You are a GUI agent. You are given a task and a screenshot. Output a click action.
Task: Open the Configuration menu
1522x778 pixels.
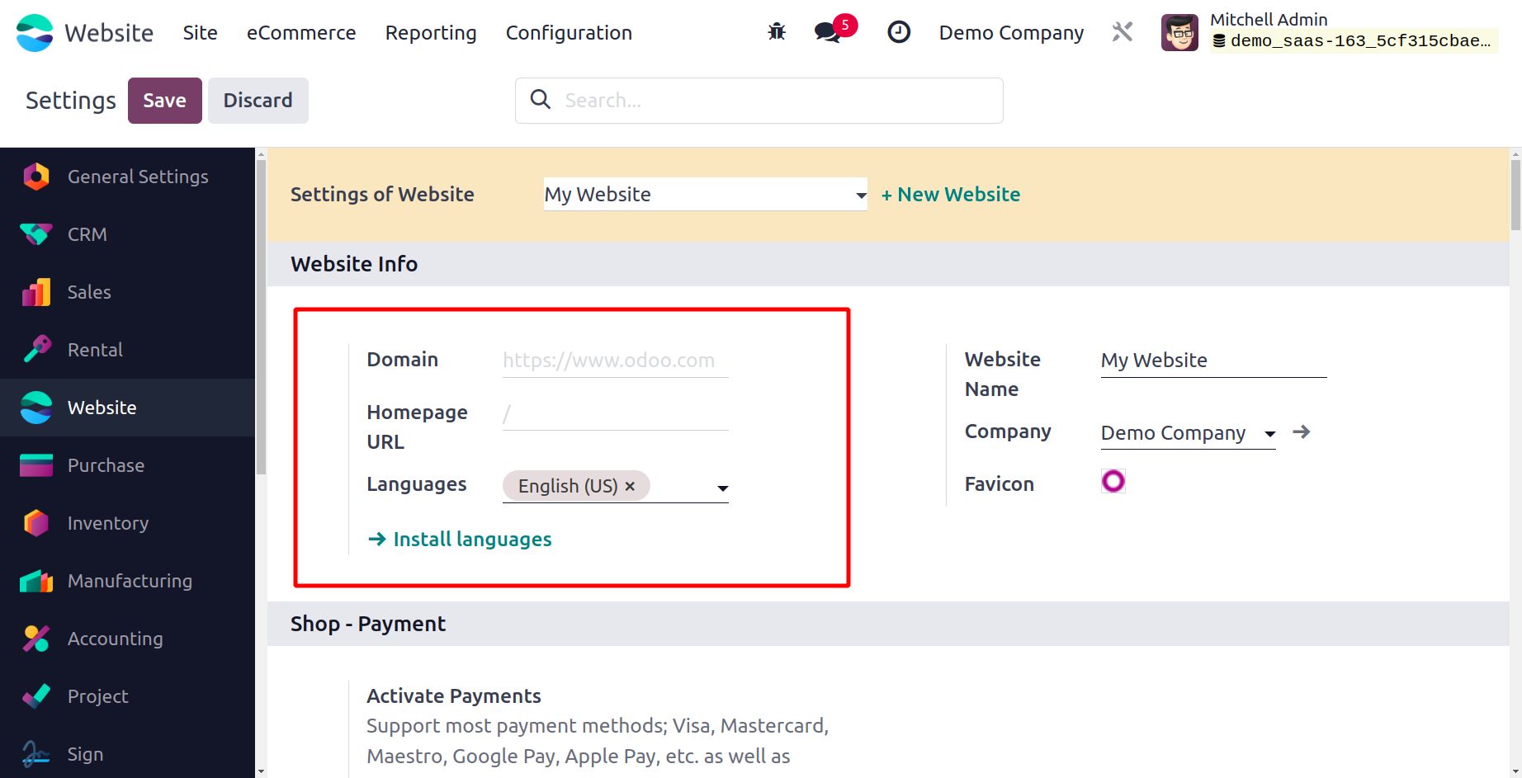(569, 32)
